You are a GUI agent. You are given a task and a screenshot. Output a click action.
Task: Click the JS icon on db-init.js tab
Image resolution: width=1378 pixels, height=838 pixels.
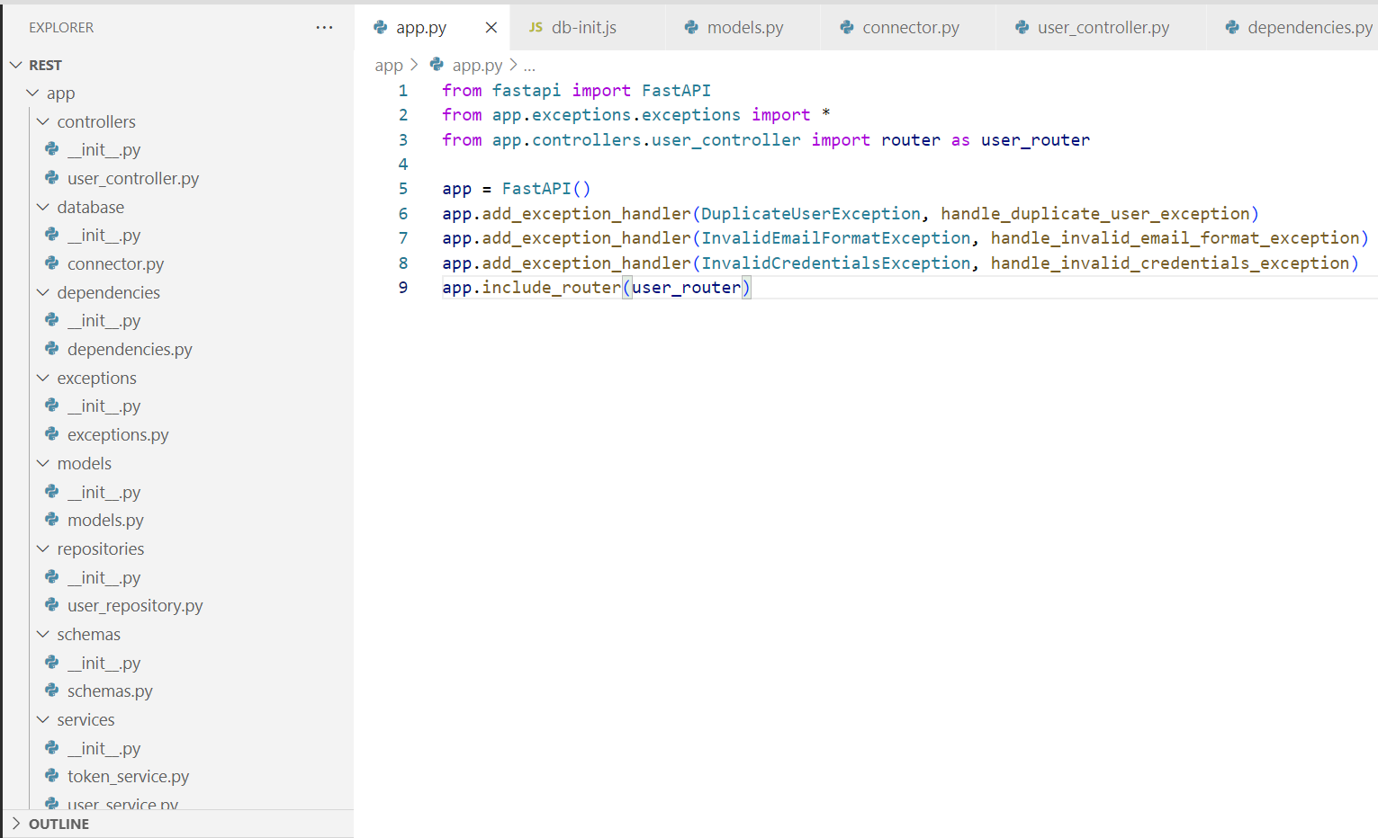[536, 28]
